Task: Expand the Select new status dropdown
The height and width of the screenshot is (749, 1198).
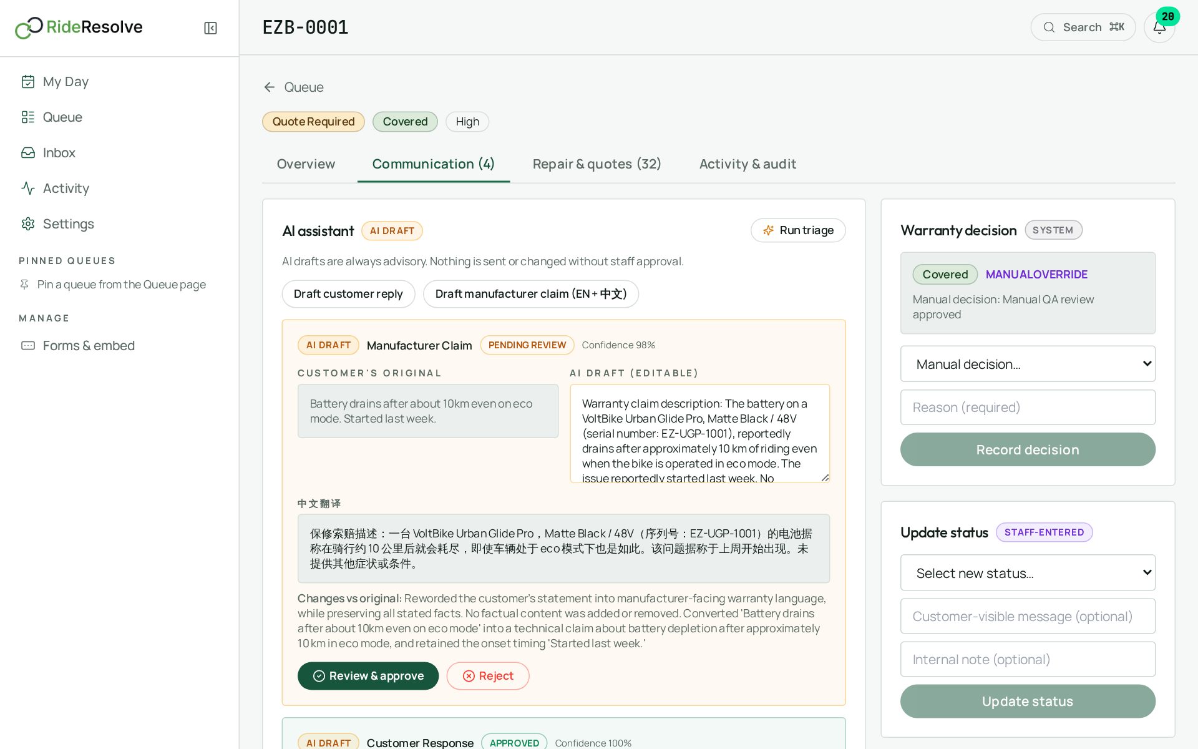Action: point(1028,573)
